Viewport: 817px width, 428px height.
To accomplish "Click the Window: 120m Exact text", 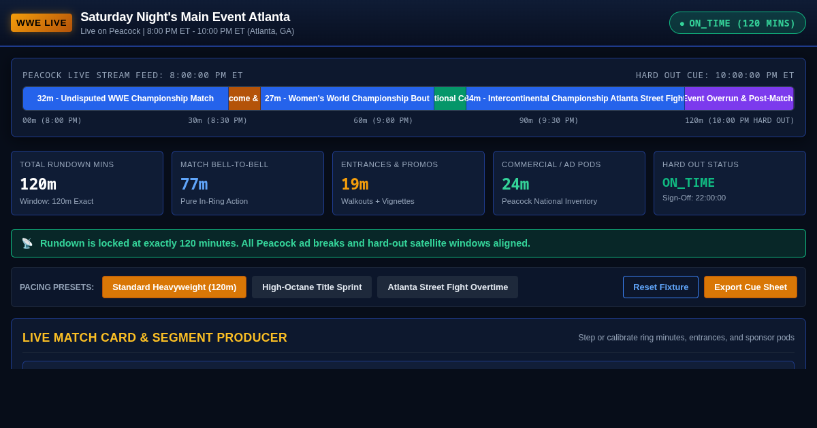I will coord(57,201).
